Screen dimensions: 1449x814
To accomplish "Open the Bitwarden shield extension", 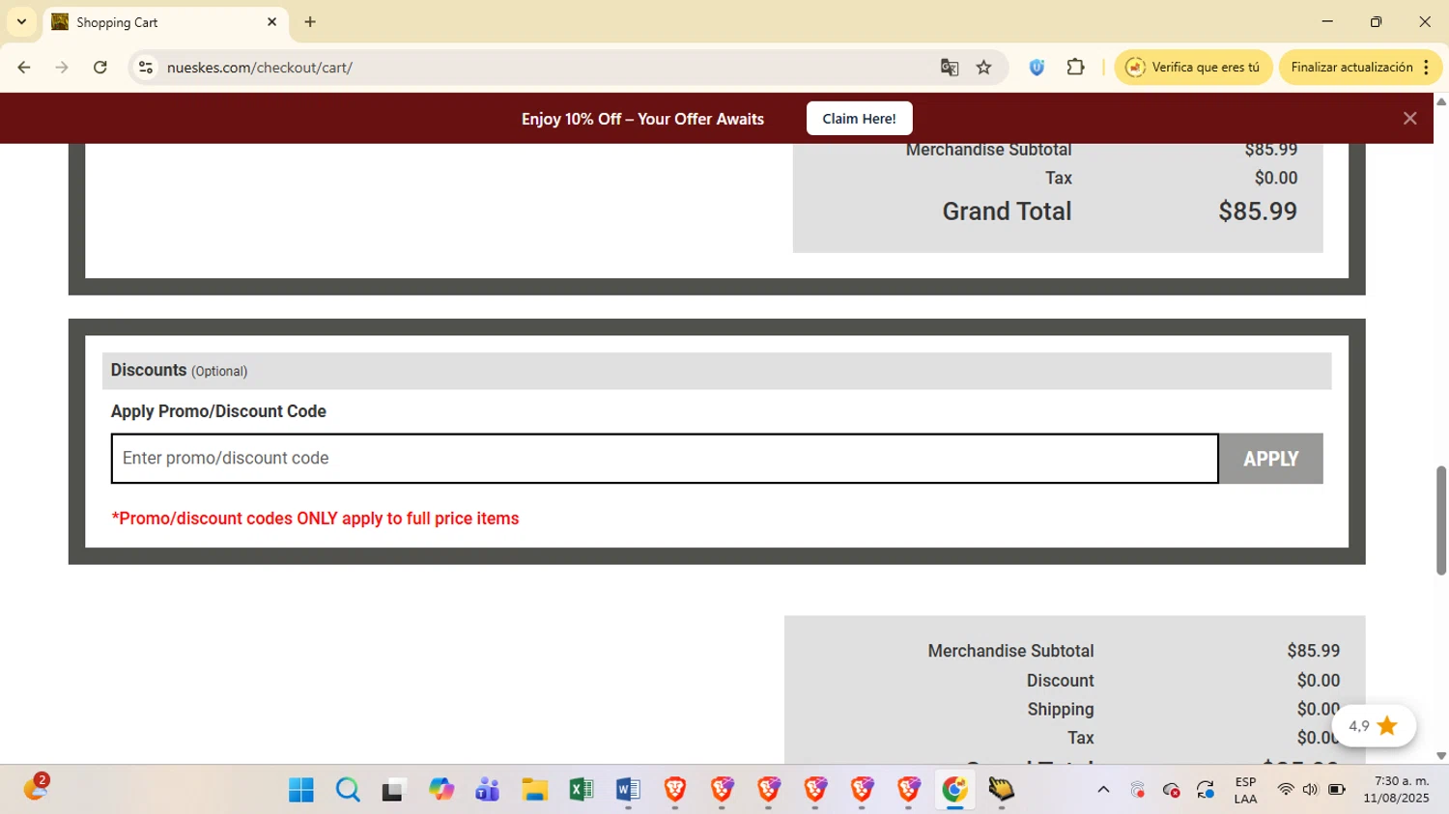I will [1037, 68].
